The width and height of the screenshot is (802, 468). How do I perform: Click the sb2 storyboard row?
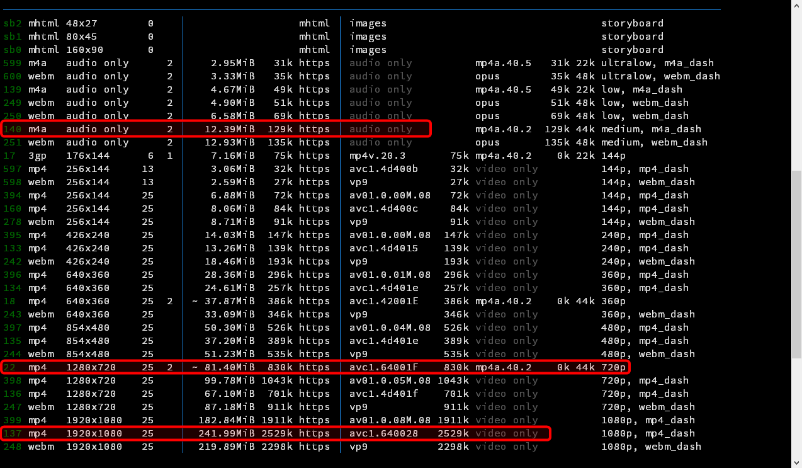[x=189, y=23]
